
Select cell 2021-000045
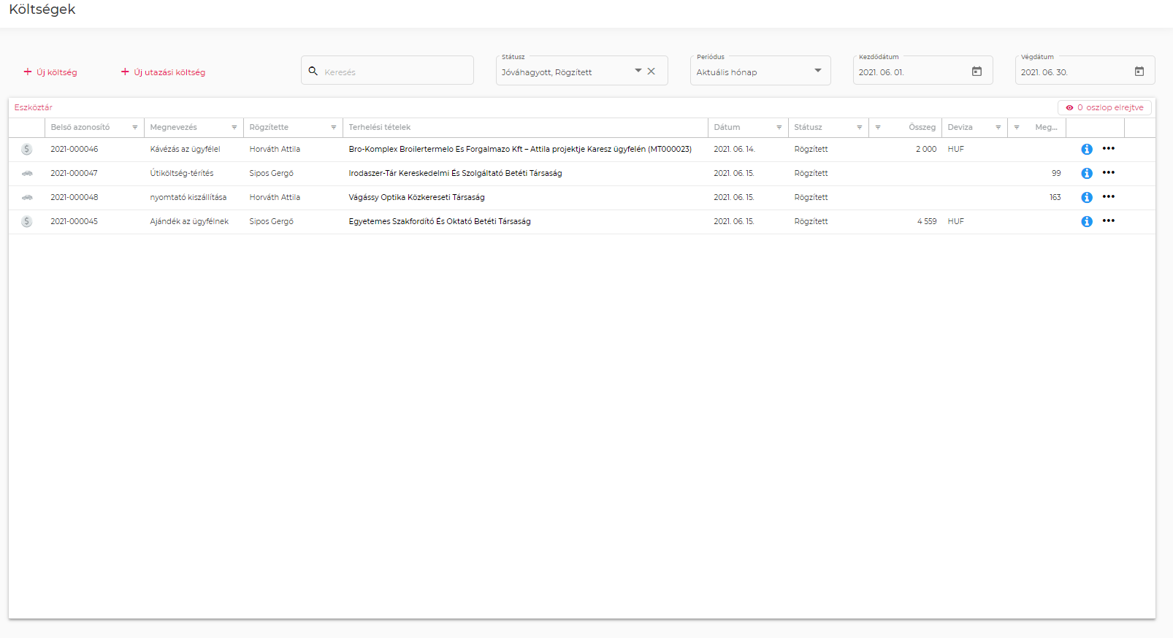coord(74,221)
